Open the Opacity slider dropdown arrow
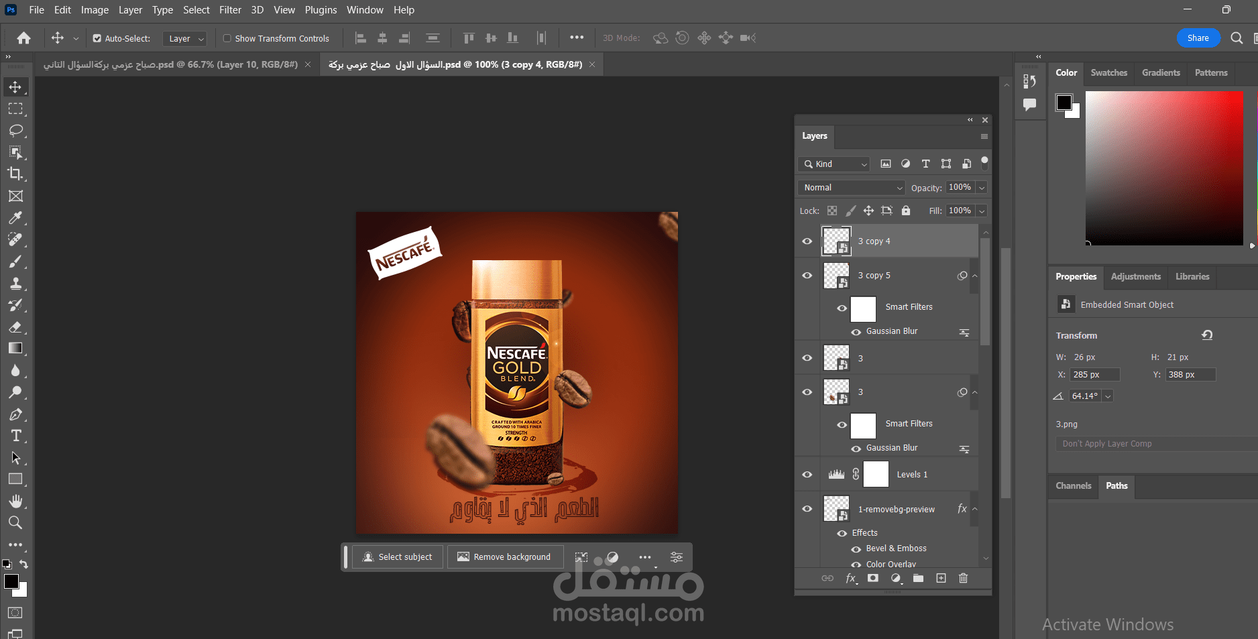The image size is (1258, 639). point(982,188)
